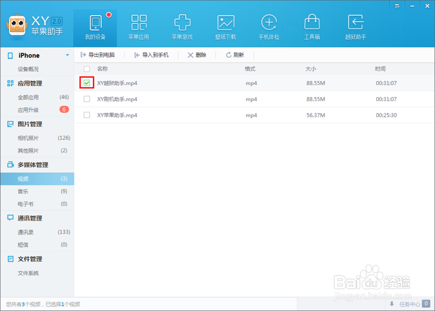Open the 任务中心 task center
The height and width of the screenshot is (311, 435).
[410, 304]
